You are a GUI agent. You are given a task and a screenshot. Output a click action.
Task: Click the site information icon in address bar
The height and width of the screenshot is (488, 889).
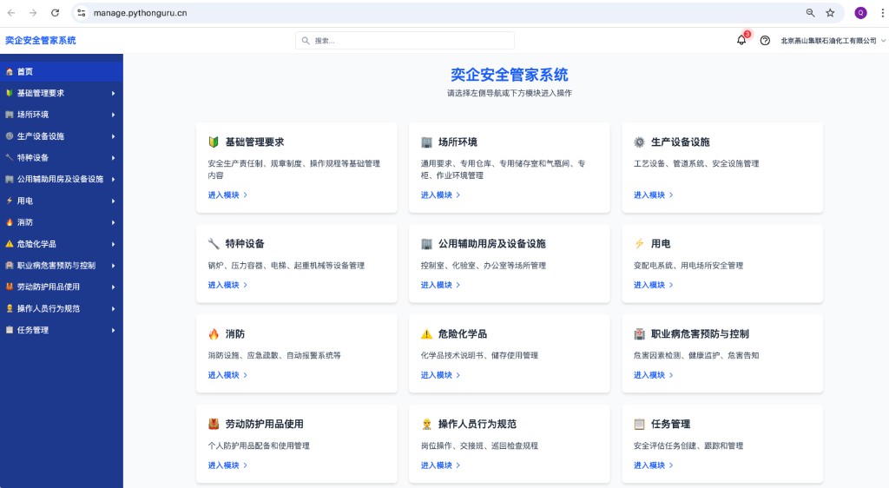(82, 12)
